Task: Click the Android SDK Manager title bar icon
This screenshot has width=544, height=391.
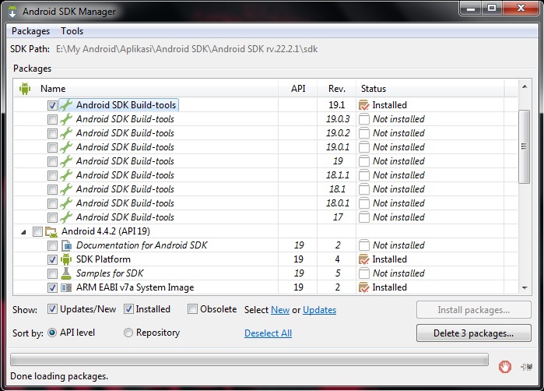Action: (x=12, y=11)
